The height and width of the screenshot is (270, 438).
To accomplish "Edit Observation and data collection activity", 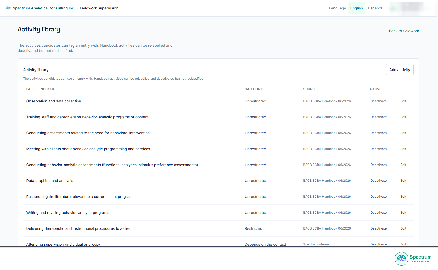I will (x=403, y=101).
